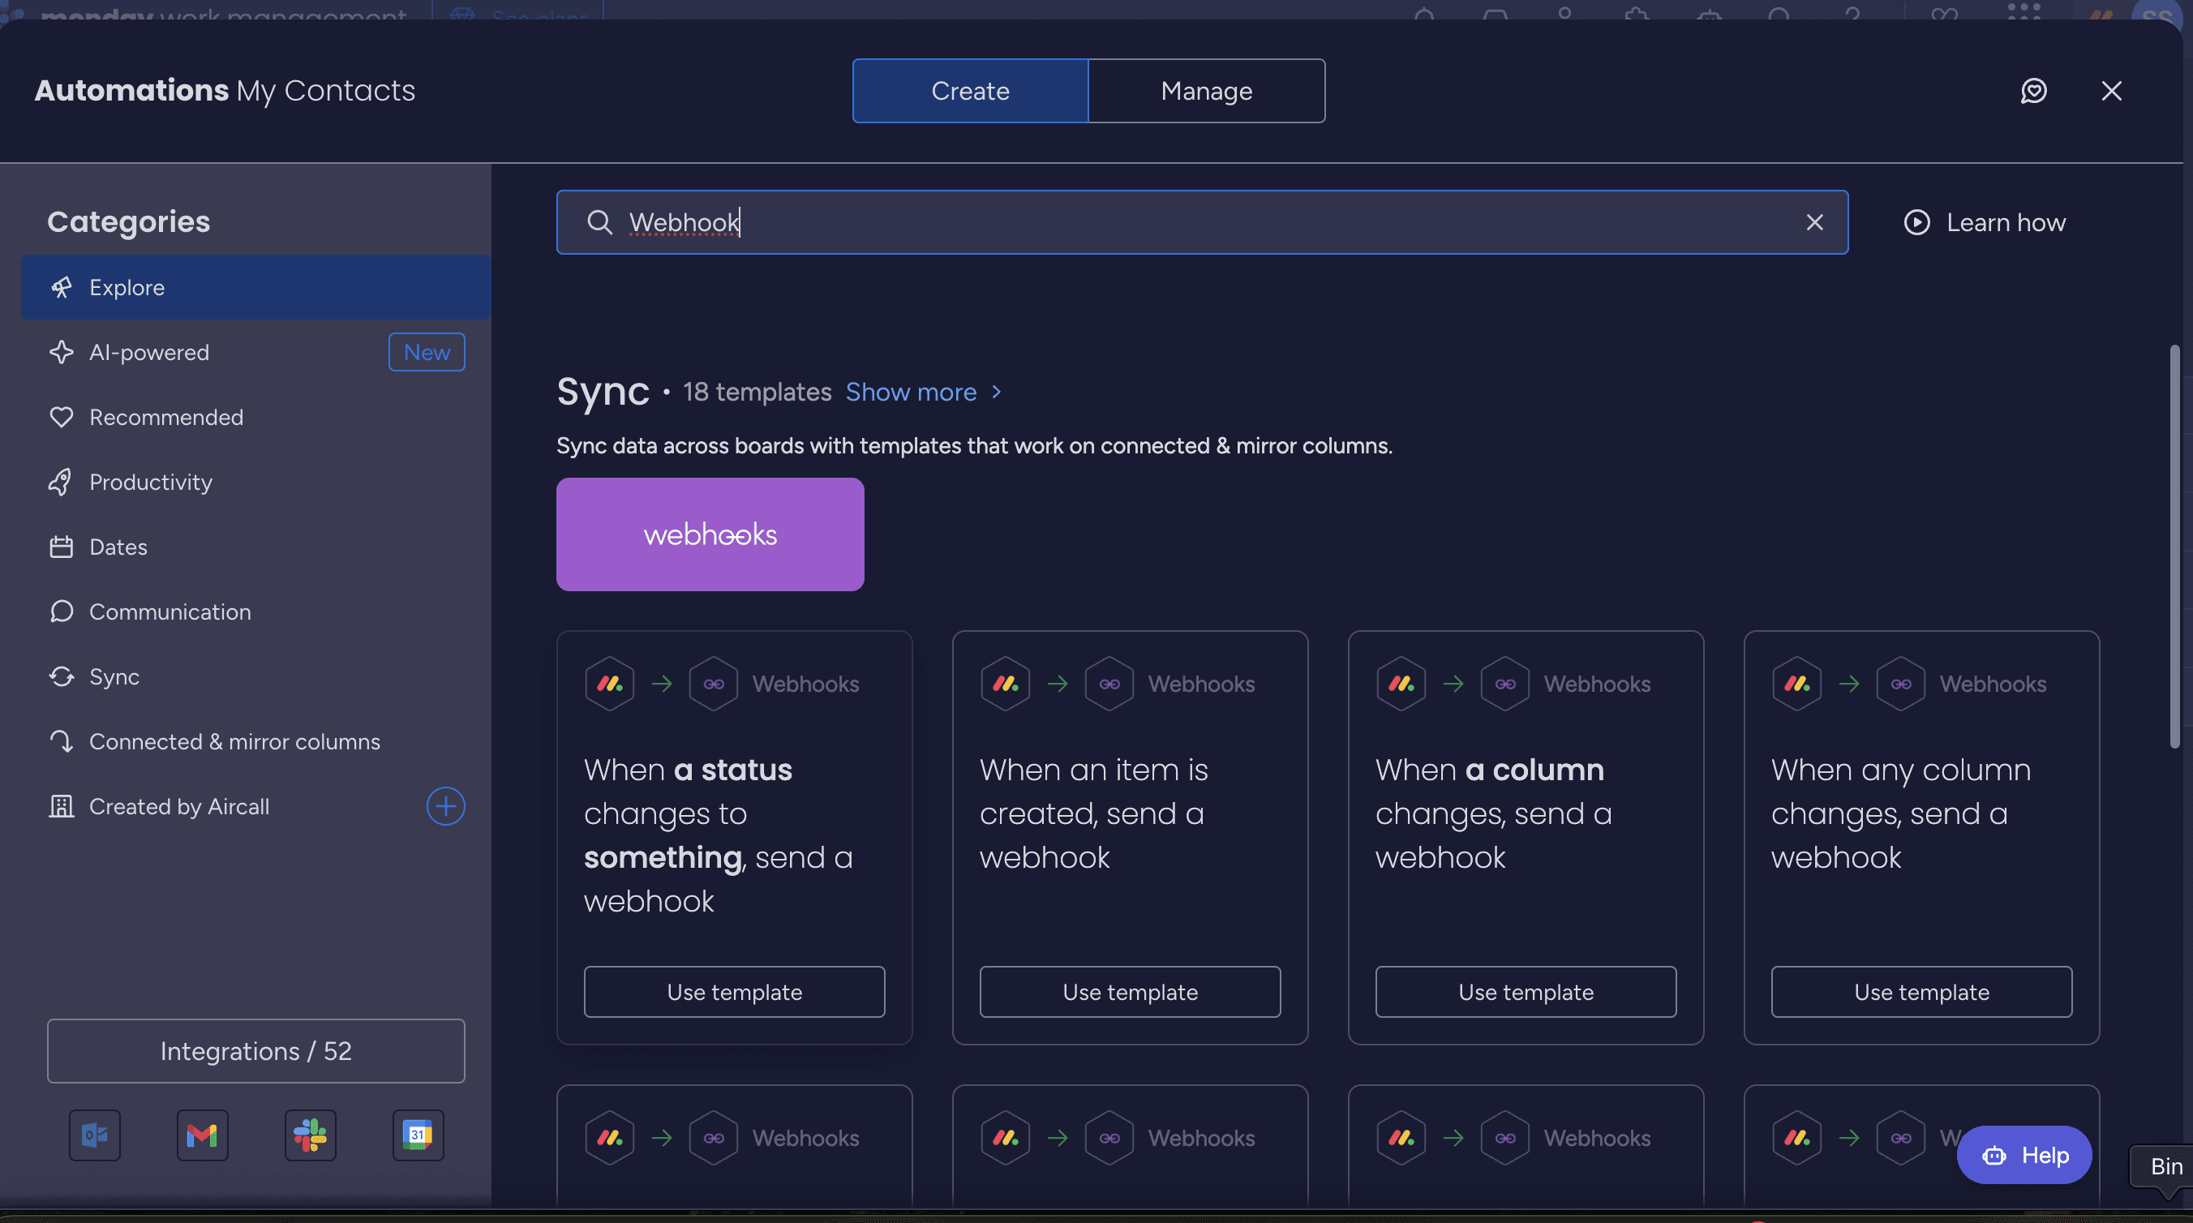Click the feedback chat bubble icon
The width and height of the screenshot is (2193, 1223).
(x=2035, y=90)
